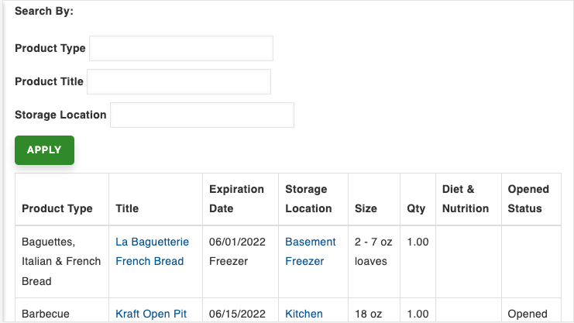Click the Baguettes, Italian & French Bread cell
This screenshot has width=574, height=323.
61,261
